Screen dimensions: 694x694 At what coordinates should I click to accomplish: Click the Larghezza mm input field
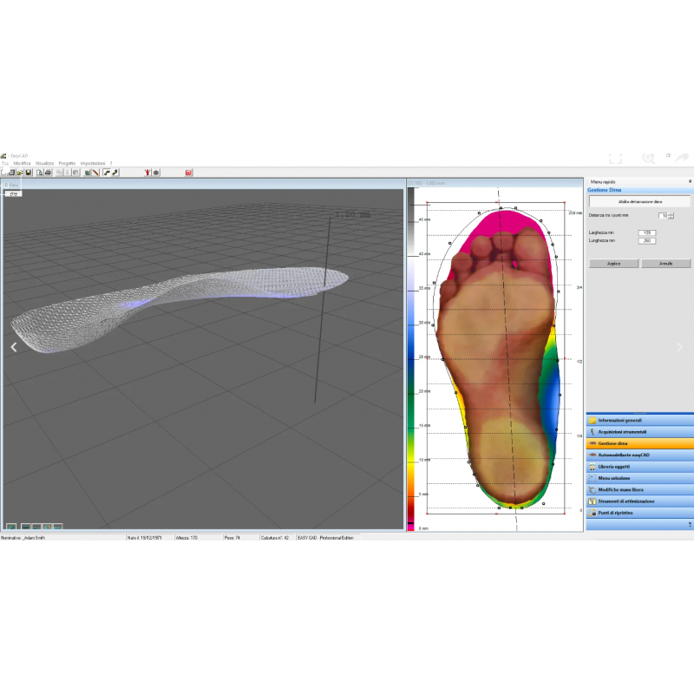click(x=646, y=232)
